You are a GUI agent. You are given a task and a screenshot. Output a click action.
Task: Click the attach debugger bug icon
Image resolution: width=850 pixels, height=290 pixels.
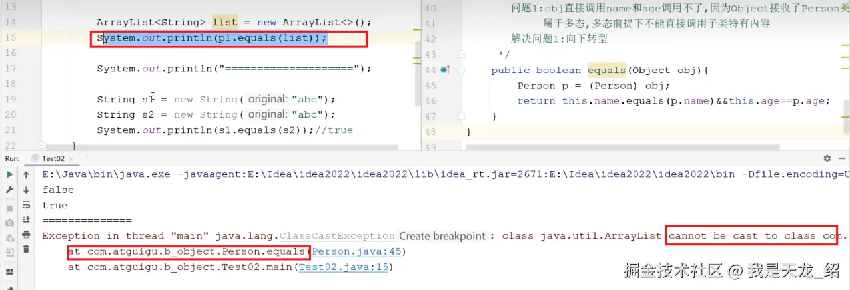click(9, 237)
